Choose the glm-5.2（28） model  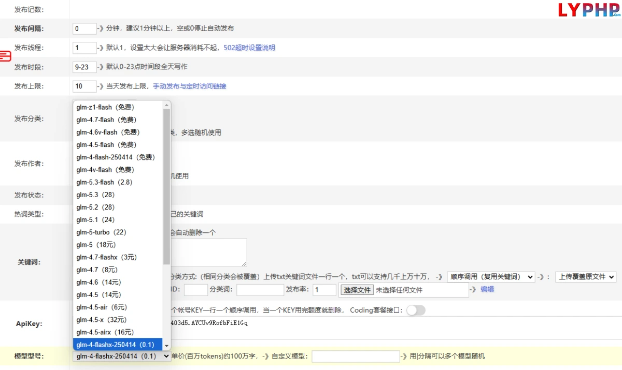(x=118, y=207)
